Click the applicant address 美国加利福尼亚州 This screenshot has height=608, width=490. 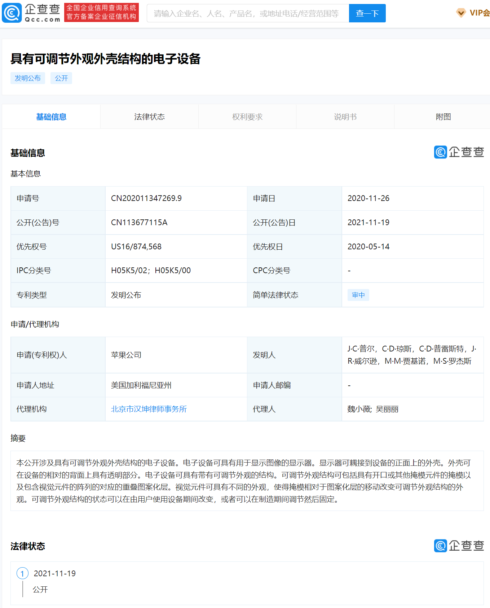pos(141,385)
